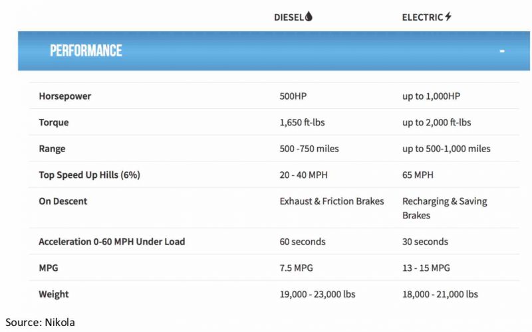
Task: Click the Torque row label
Action: (x=53, y=123)
